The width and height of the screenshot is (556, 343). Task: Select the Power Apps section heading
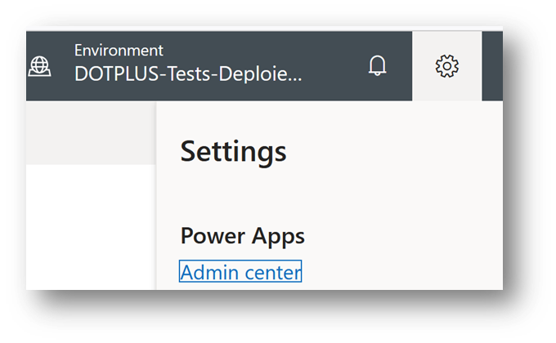[x=242, y=236]
